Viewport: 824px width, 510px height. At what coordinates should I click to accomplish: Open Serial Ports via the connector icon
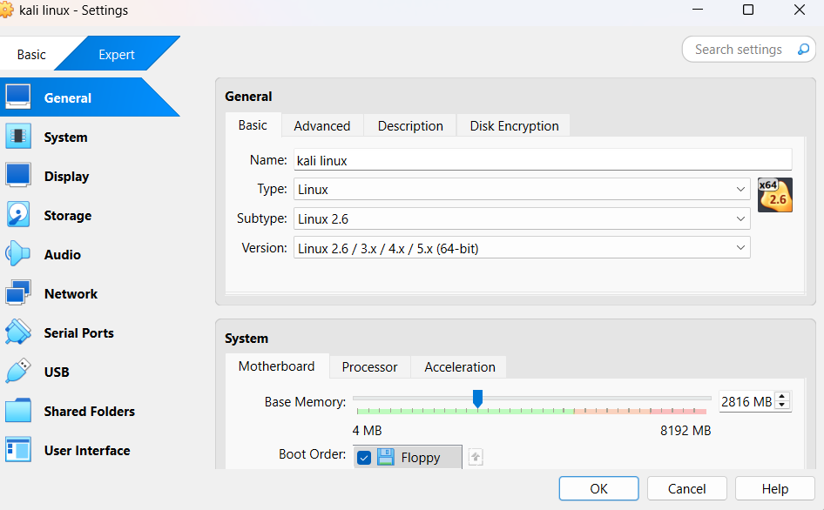[x=18, y=332]
